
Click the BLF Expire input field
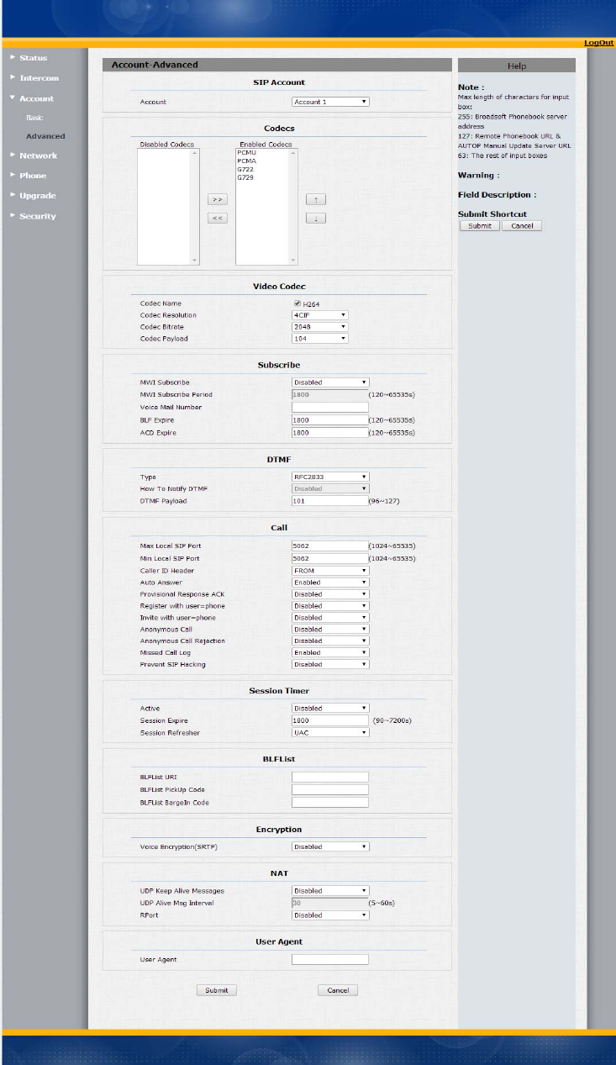click(x=330, y=420)
